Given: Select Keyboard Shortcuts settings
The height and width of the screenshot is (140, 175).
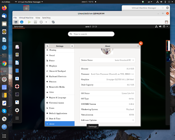Looking at the screenshot, I should pyautogui.click(x=60, y=76).
